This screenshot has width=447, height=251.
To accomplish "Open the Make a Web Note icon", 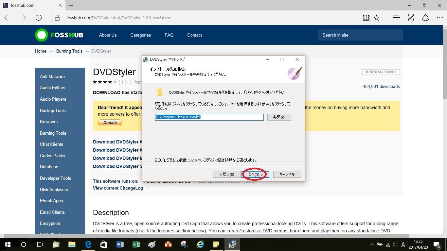I will pos(411,18).
